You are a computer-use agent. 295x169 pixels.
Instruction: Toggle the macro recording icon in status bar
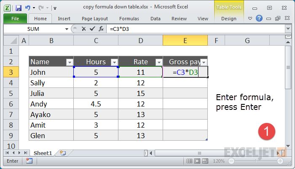point(29,161)
